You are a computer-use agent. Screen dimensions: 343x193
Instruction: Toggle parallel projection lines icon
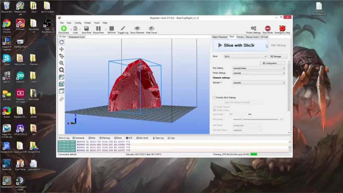(x=62, y=99)
